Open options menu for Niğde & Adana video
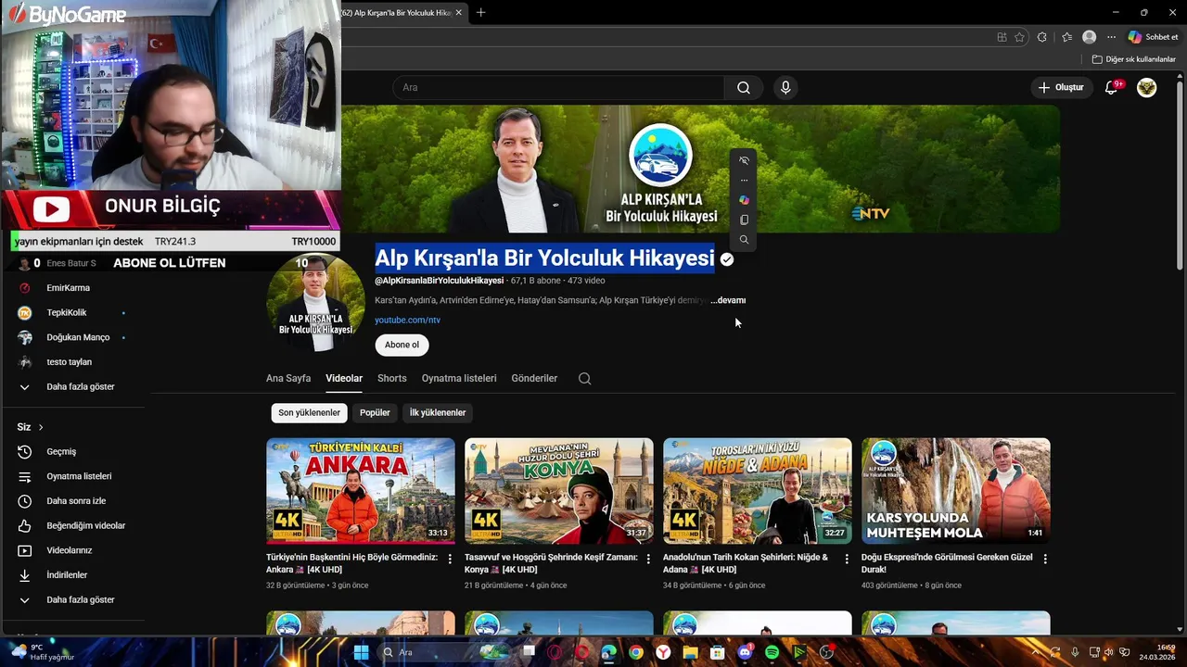 tap(847, 559)
